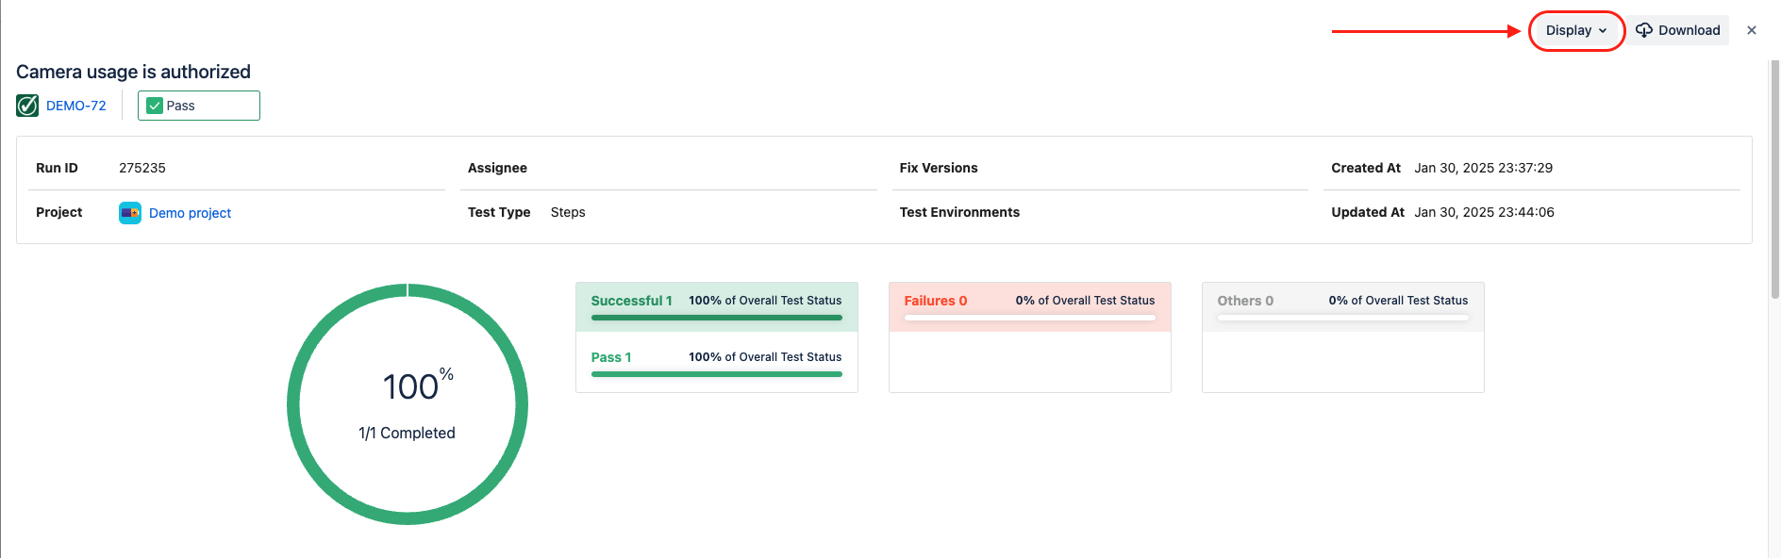Screen dimensions: 1781x558
Task: Open the Demo project link
Action: (190, 213)
